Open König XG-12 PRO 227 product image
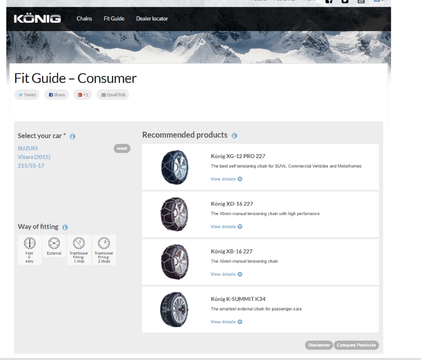This screenshot has width=421, height=360. click(x=175, y=167)
